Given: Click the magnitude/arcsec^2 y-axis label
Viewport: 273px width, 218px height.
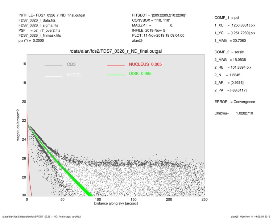Looking at the screenshot, I should point(18,125).
